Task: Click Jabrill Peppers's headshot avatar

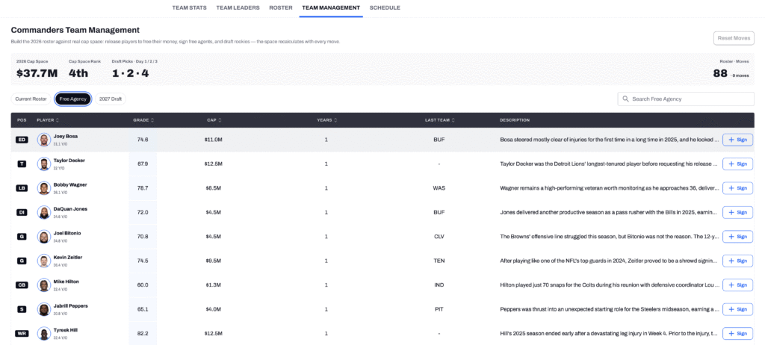Action: [x=44, y=309]
